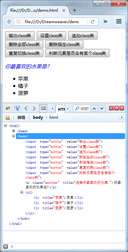Jump to previous search result
Image resolution: width=128 pixels, height=252 pixels.
point(94,108)
